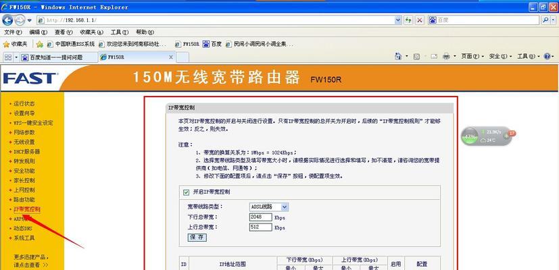Viewport: 559px width, 270px height.
Task: Open the 百度 paw favorites-bar shortcut
Action: tap(212, 44)
